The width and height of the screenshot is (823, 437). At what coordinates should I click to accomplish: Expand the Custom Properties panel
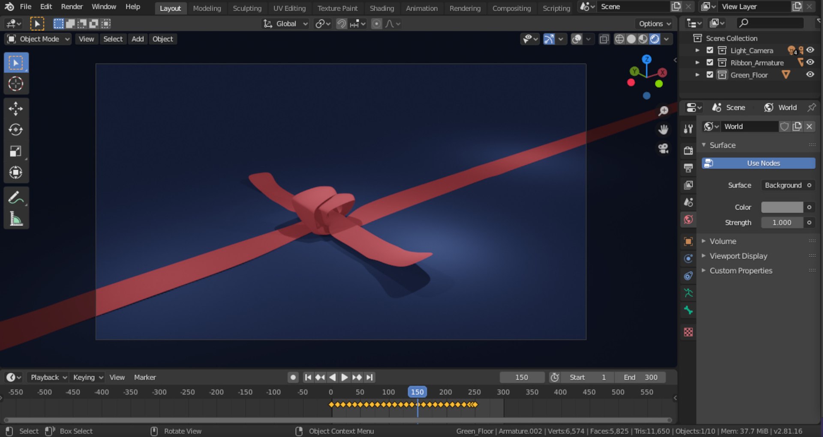coord(741,271)
